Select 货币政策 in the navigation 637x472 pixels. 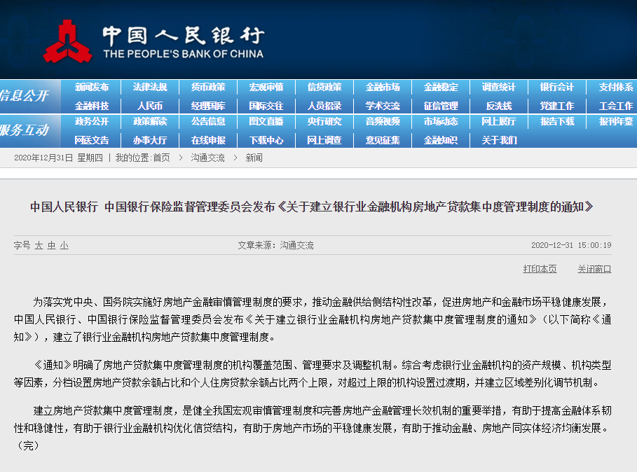pos(208,88)
